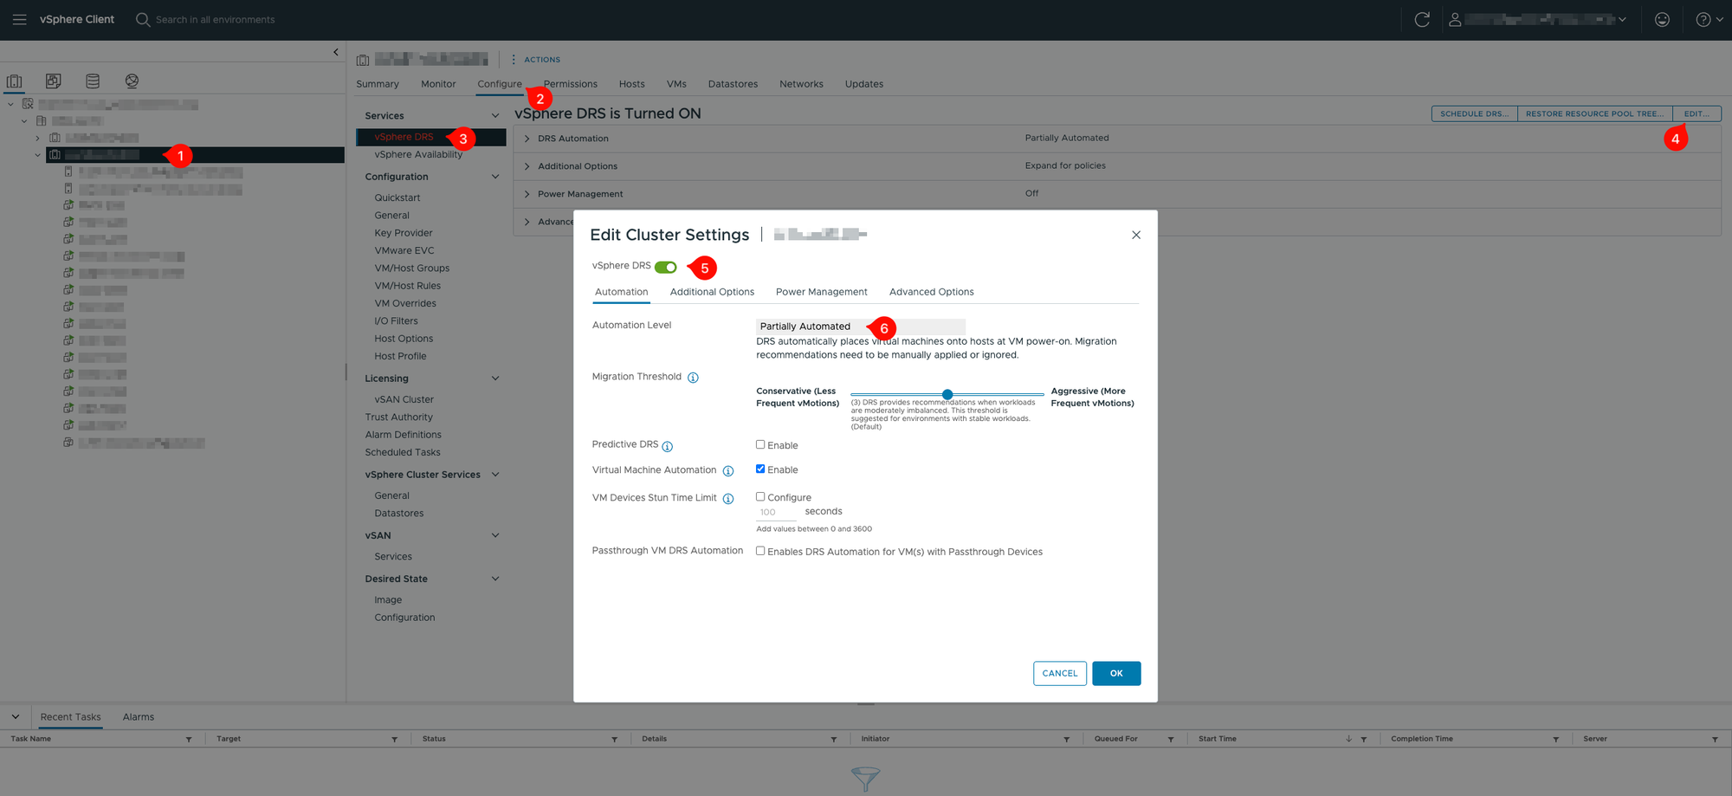Enable the Predictive DRS checkbox

point(760,444)
